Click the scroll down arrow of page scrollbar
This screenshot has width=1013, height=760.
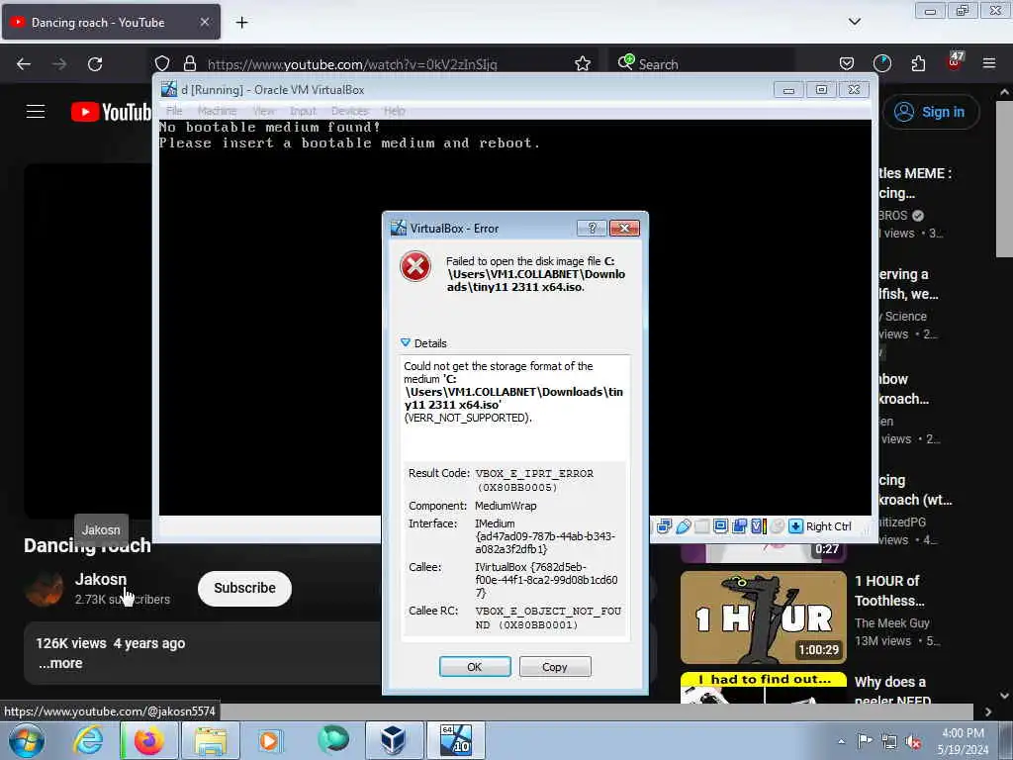pos(1004,696)
